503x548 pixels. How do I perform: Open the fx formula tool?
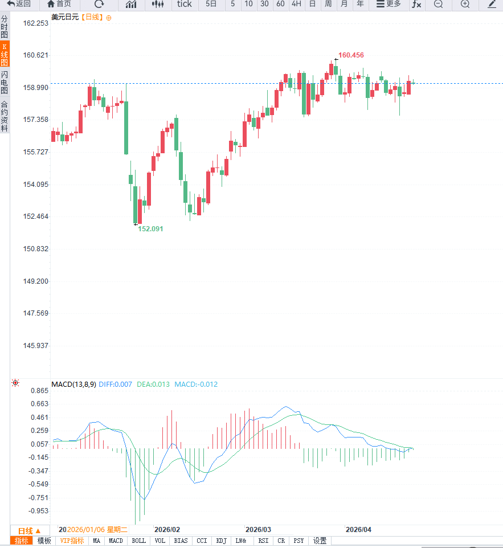click(x=416, y=5)
